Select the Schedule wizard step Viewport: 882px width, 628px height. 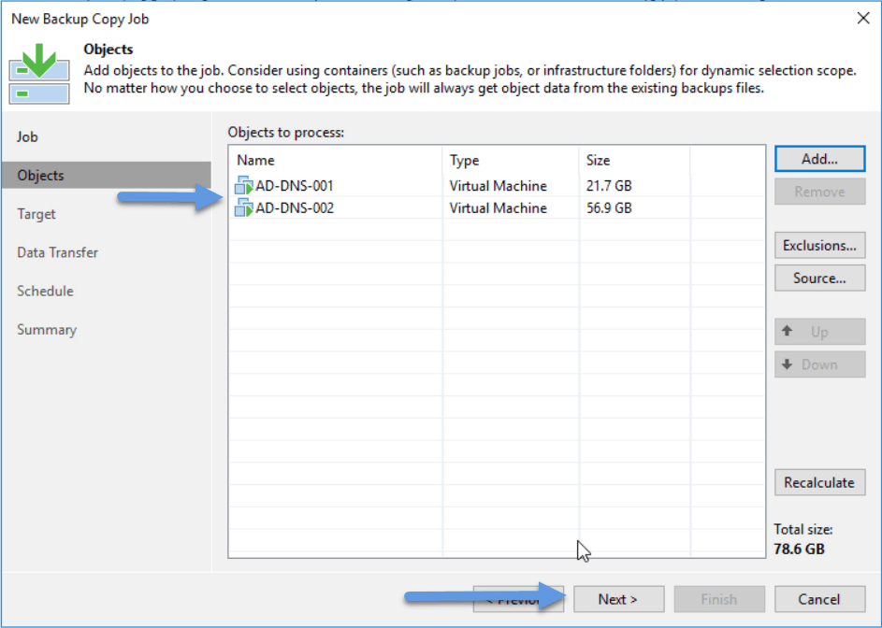click(x=45, y=292)
